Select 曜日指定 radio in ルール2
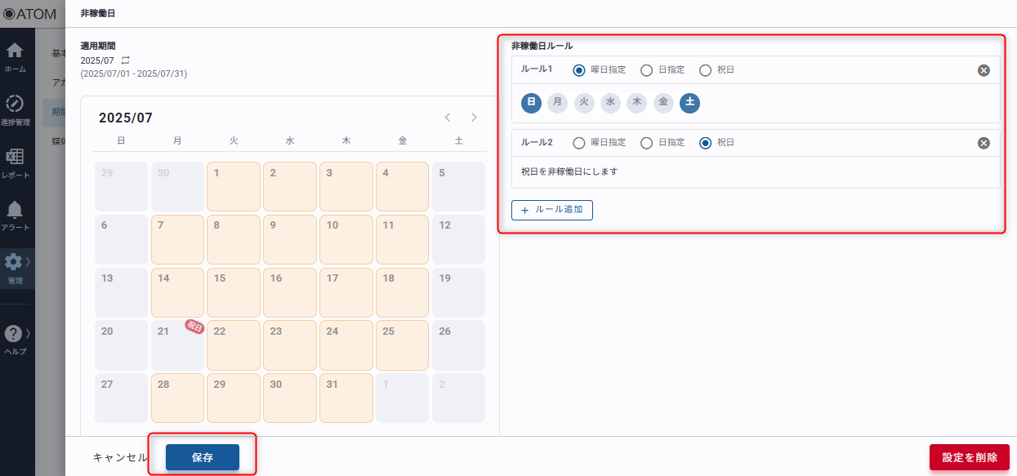Viewport: 1017px width, 476px height. pos(579,143)
